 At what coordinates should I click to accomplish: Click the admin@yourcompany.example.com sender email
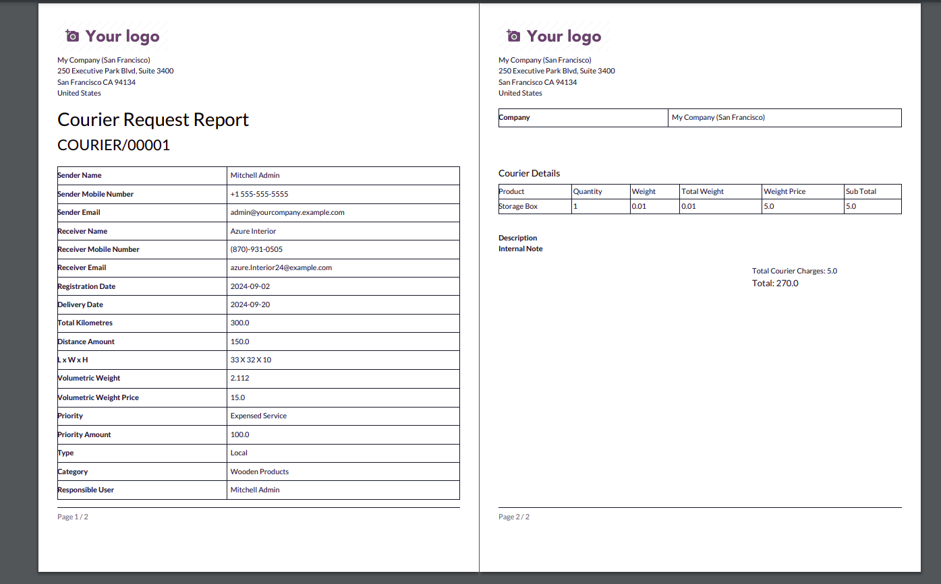(287, 212)
